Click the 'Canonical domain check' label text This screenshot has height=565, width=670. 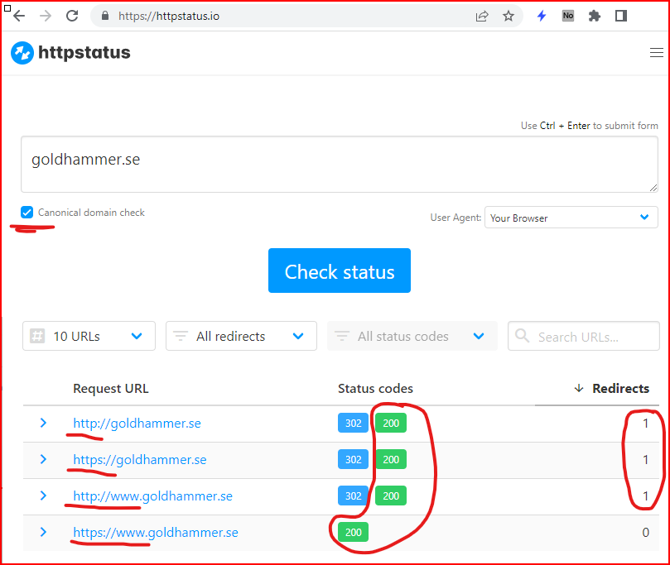pos(91,213)
